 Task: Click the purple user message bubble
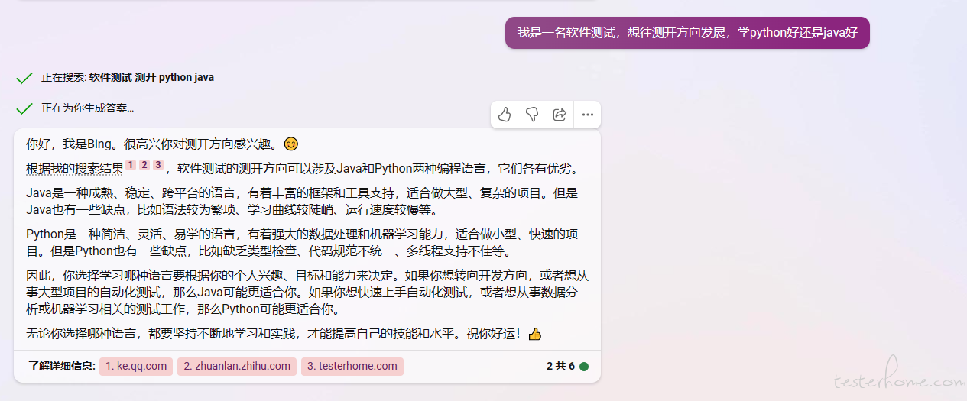[687, 33]
